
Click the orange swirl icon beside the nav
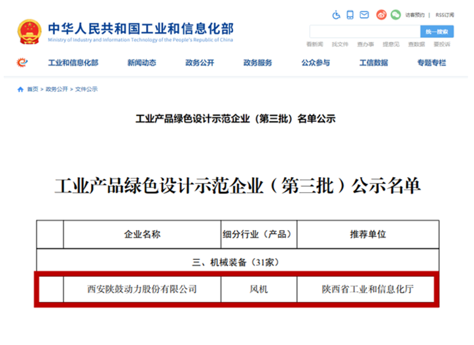pos(22,63)
